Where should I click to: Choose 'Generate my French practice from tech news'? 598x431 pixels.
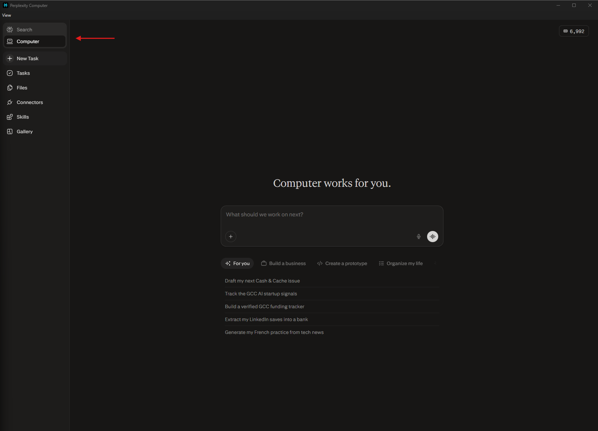(332, 332)
